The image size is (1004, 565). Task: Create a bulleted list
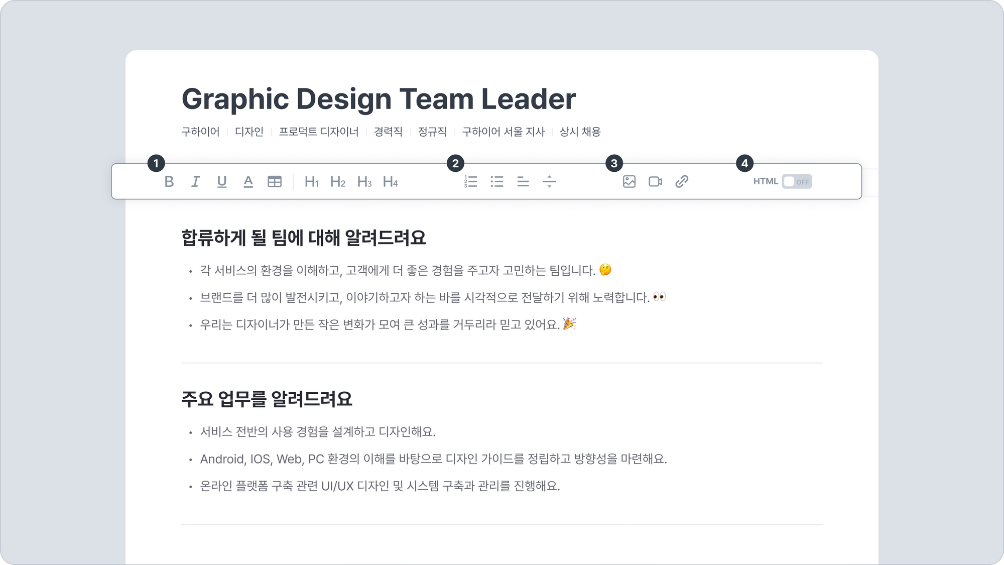(497, 182)
